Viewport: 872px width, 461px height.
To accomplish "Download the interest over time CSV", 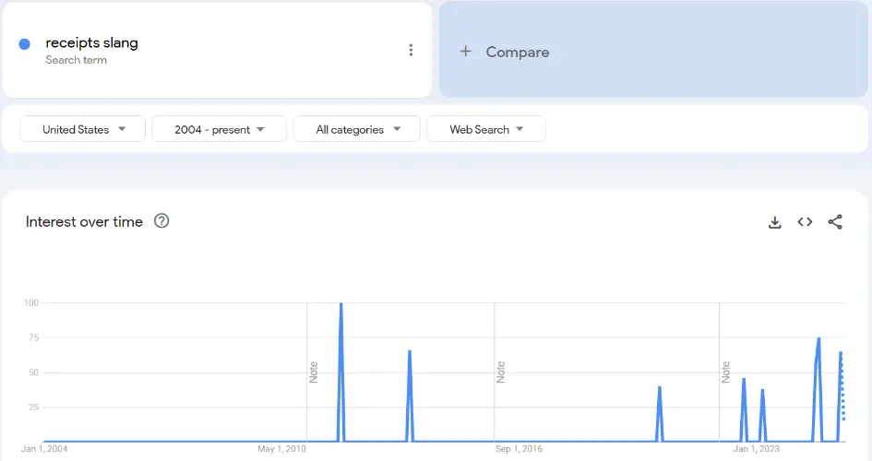I will tap(775, 222).
